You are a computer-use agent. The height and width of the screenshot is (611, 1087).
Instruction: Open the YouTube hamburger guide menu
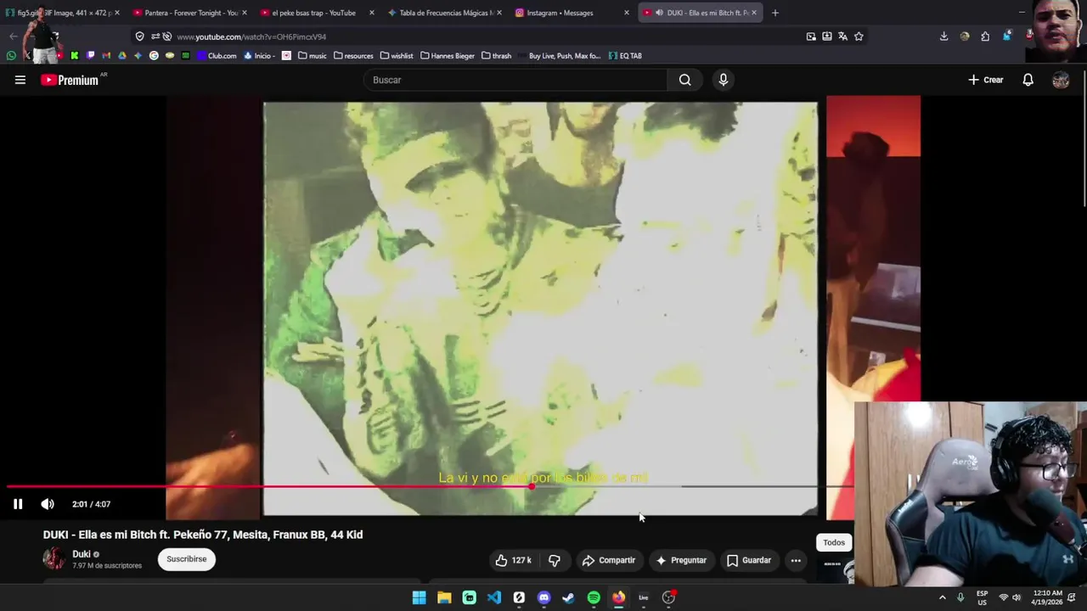(x=20, y=80)
